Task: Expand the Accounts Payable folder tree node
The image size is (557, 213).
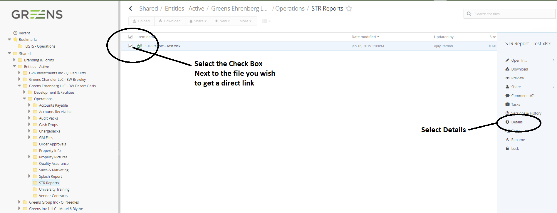Action: point(29,105)
